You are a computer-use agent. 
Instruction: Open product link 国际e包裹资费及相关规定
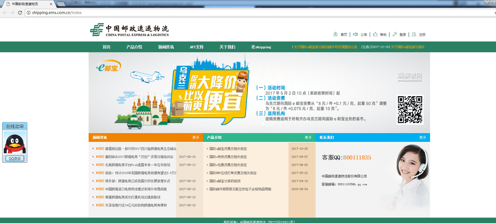point(228,165)
